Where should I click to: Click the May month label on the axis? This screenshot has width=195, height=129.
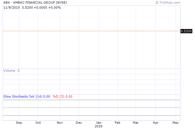pyautogui.click(x=175, y=123)
